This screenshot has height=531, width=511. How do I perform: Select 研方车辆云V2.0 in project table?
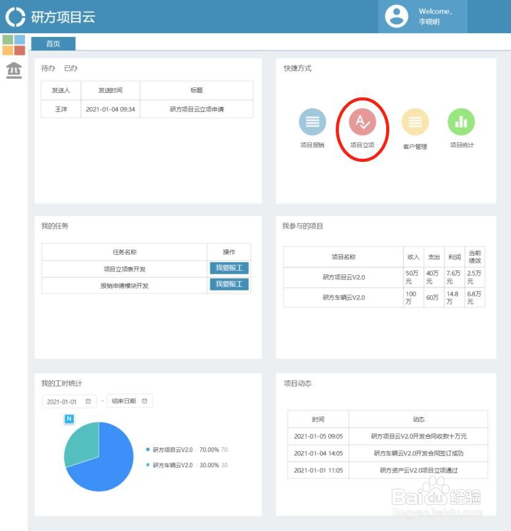[x=344, y=298]
